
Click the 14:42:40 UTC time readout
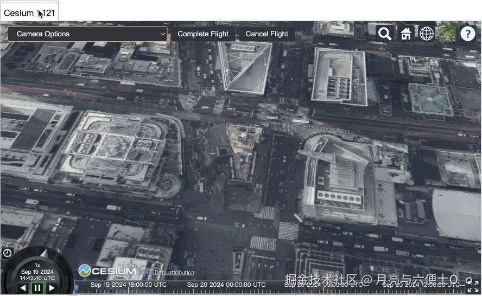[37, 278]
